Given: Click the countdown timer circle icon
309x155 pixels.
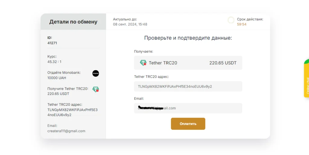Looking at the screenshot, I should pos(231,20).
